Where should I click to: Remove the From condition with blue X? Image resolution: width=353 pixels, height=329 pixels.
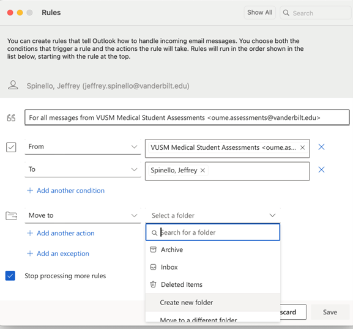(x=321, y=147)
